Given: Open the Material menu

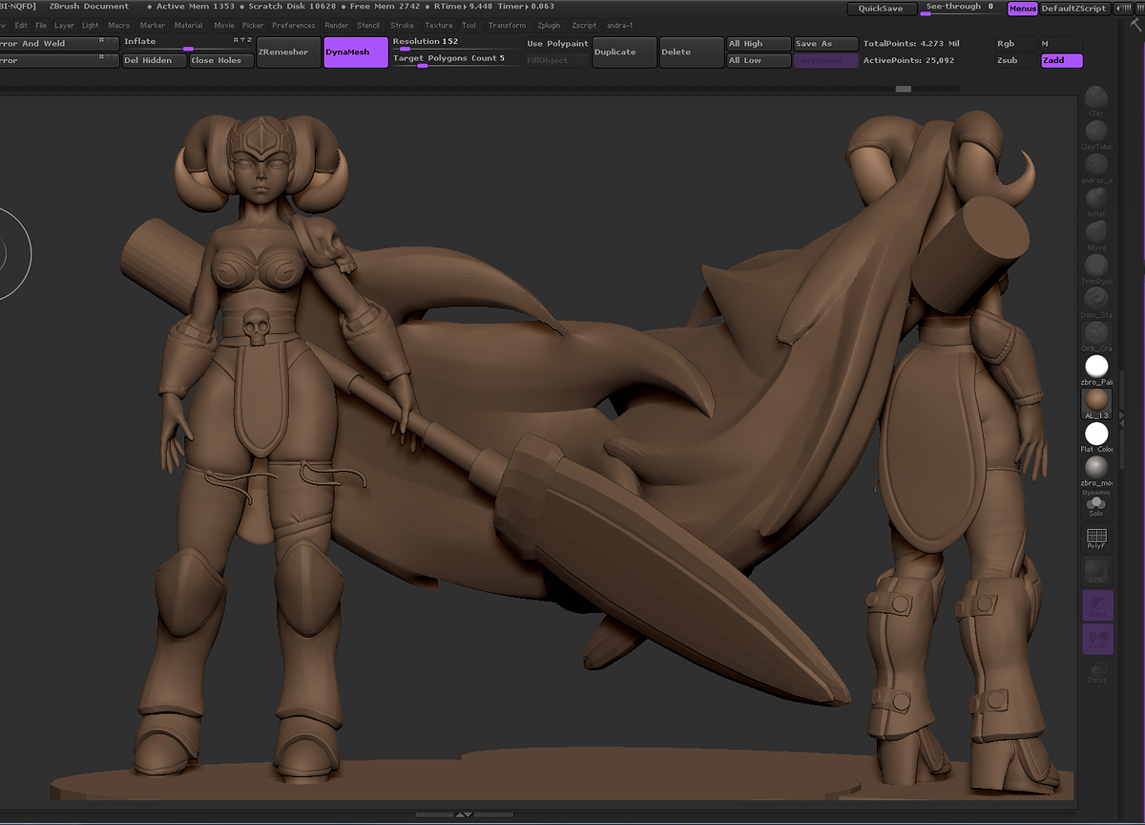Looking at the screenshot, I should coord(189,25).
